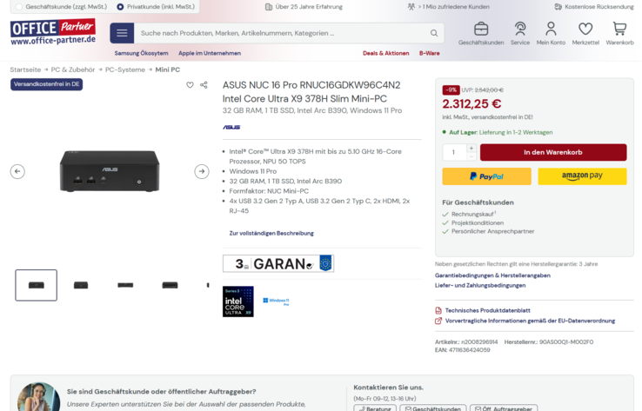Click the Geschäftskunden contact button
The width and height of the screenshot is (642, 411).
click(433, 408)
